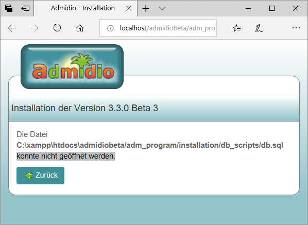Click set these tabs aside icon

25,8
